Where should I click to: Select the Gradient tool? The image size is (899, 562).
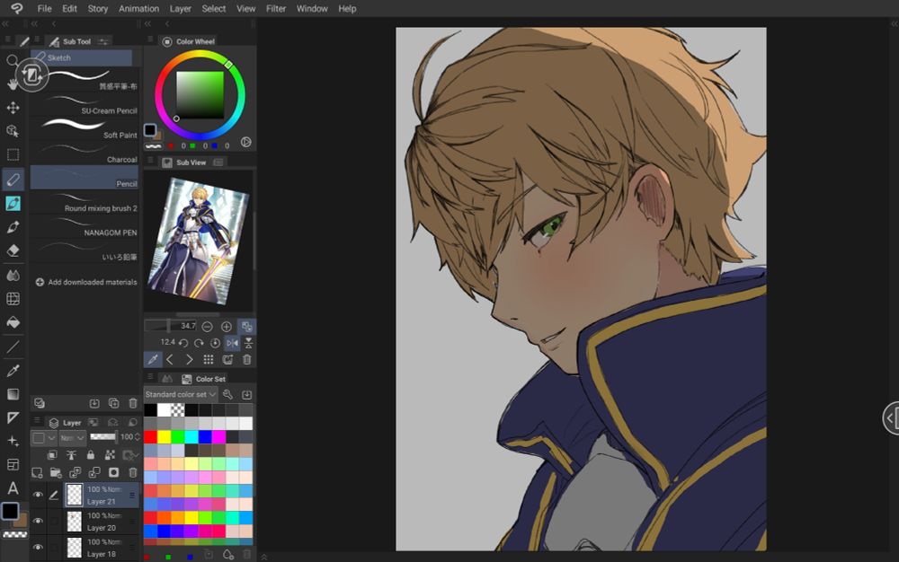pos(13,394)
